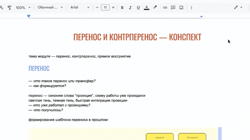Click the line "что получилось?"

click(46, 110)
